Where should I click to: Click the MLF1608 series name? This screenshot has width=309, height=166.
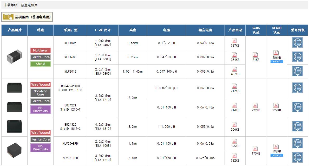pyautogui.click(x=70, y=57)
